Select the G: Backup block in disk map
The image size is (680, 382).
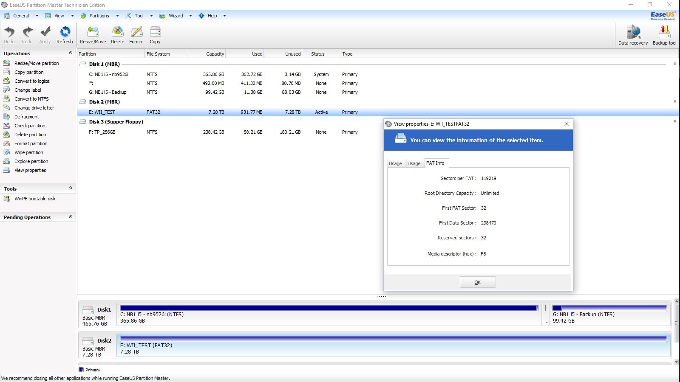610,315
